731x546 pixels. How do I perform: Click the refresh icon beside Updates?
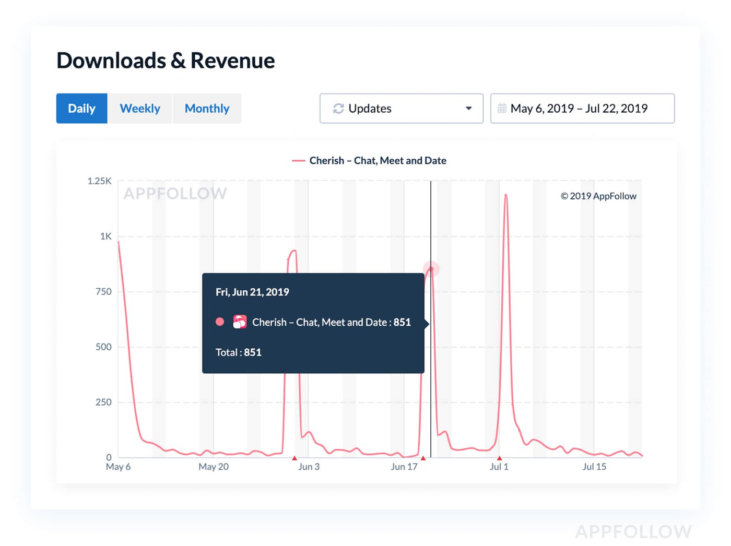coord(338,109)
